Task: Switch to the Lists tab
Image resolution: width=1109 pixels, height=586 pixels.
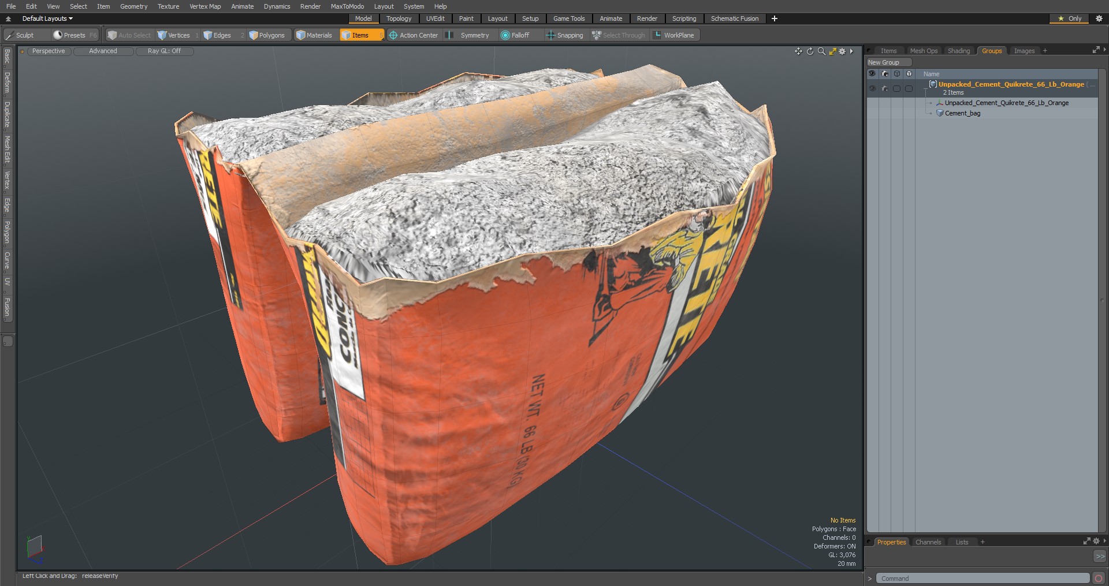Action: pyautogui.click(x=961, y=542)
